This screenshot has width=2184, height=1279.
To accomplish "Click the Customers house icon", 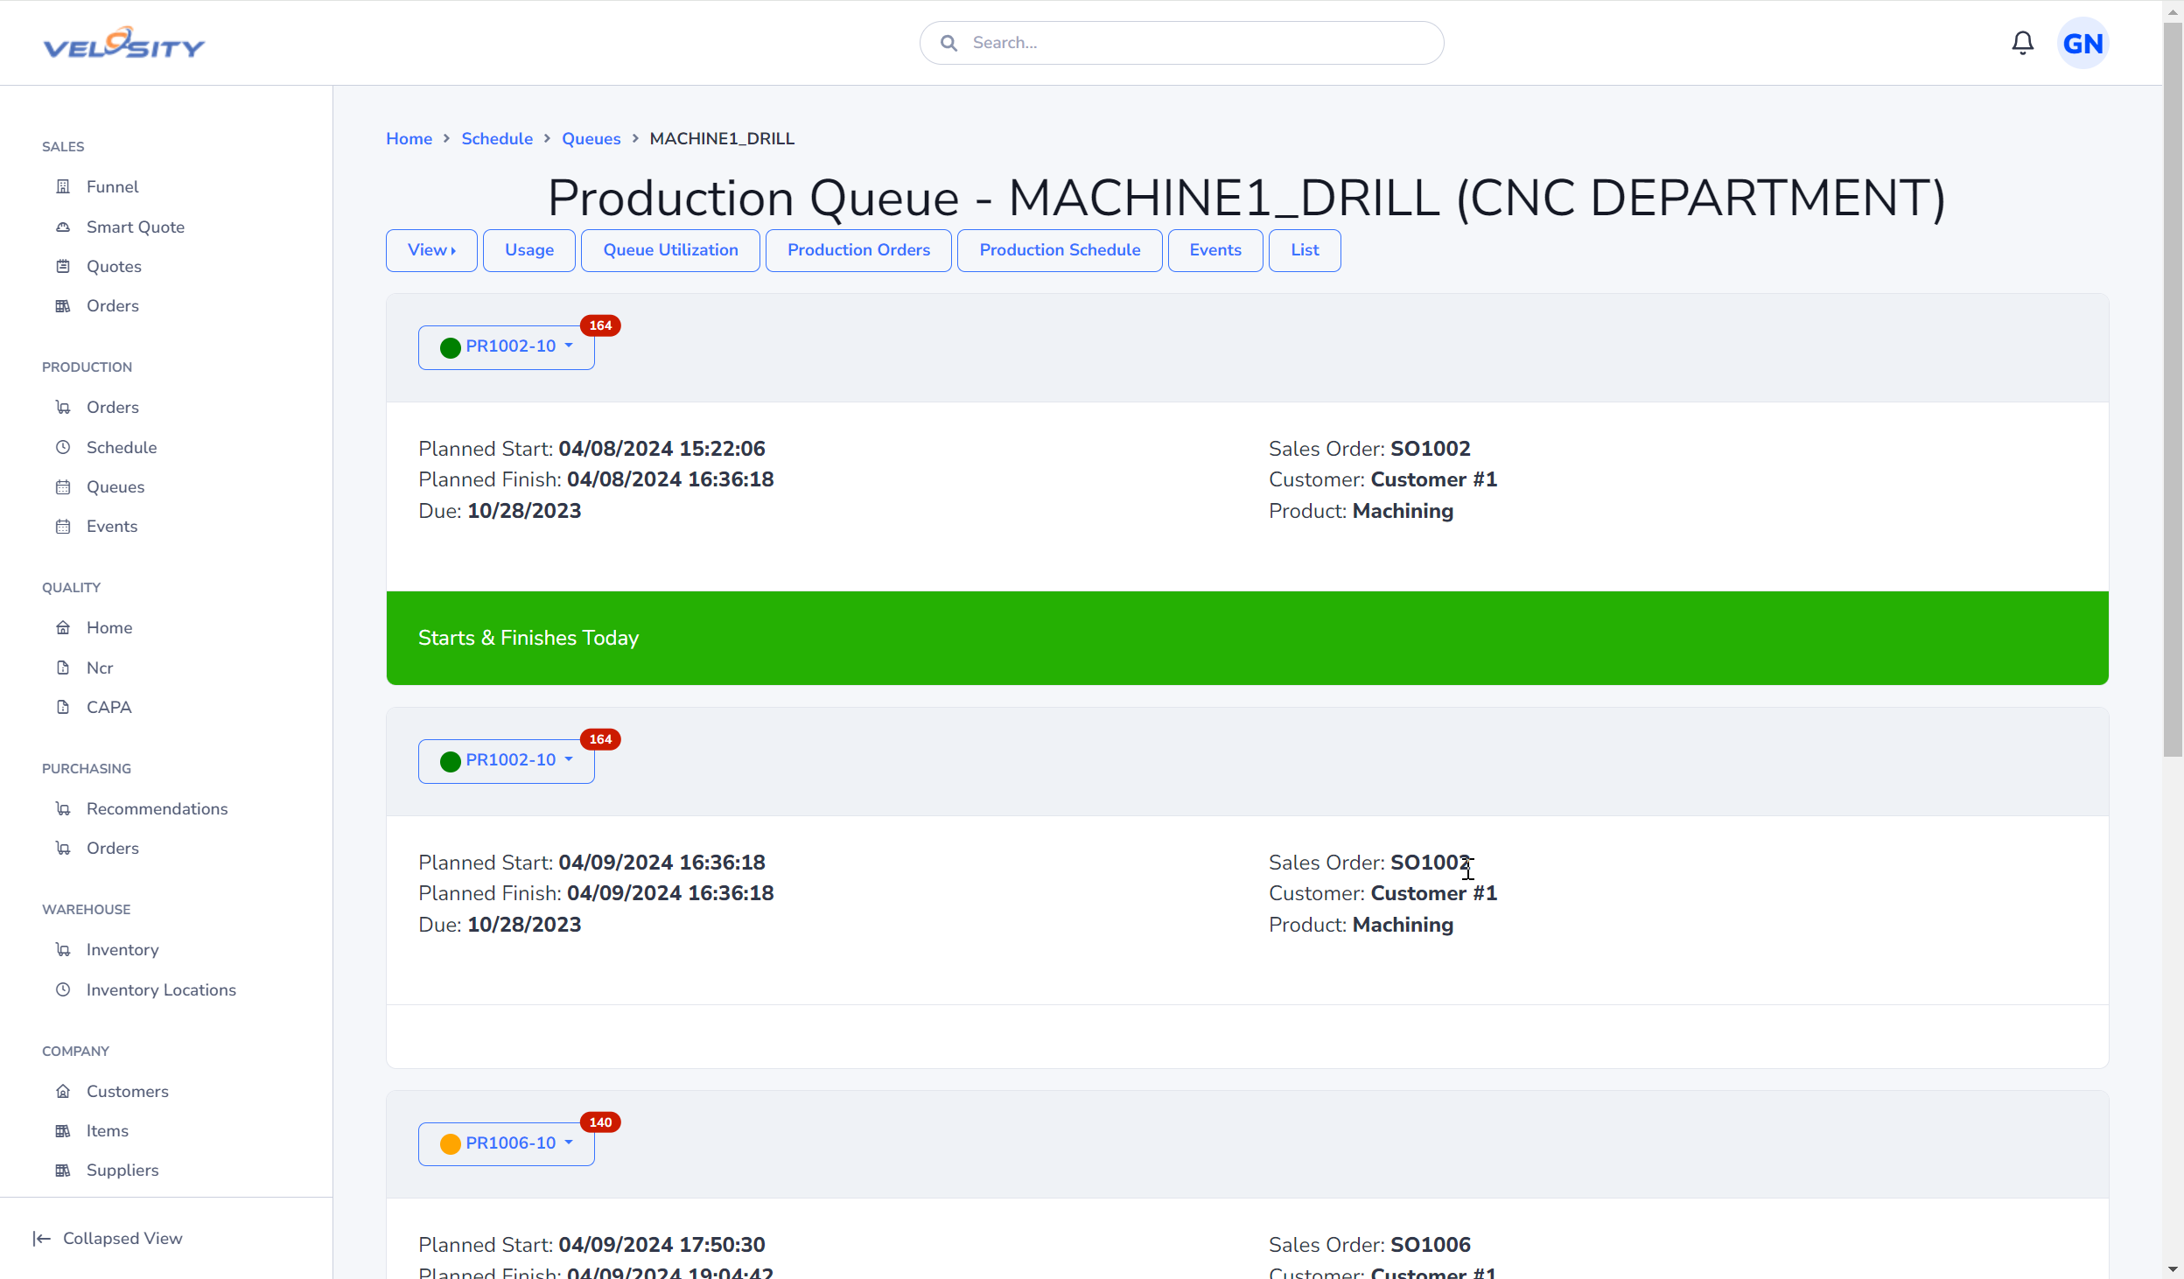I will tap(63, 1091).
